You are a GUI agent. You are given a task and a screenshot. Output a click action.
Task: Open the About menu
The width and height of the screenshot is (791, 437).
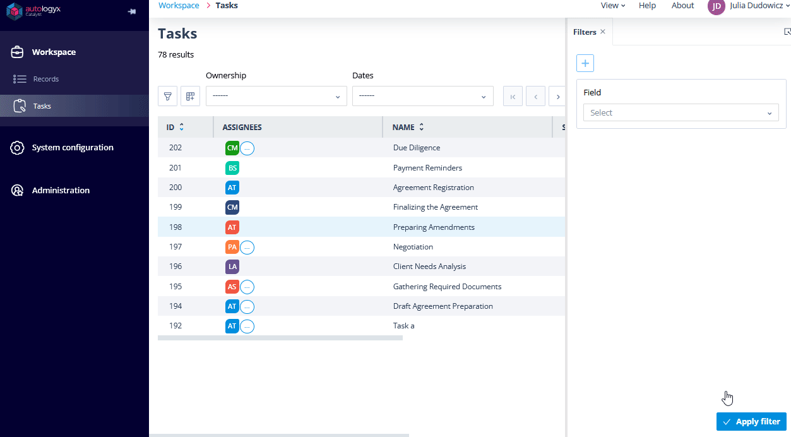[x=683, y=6]
